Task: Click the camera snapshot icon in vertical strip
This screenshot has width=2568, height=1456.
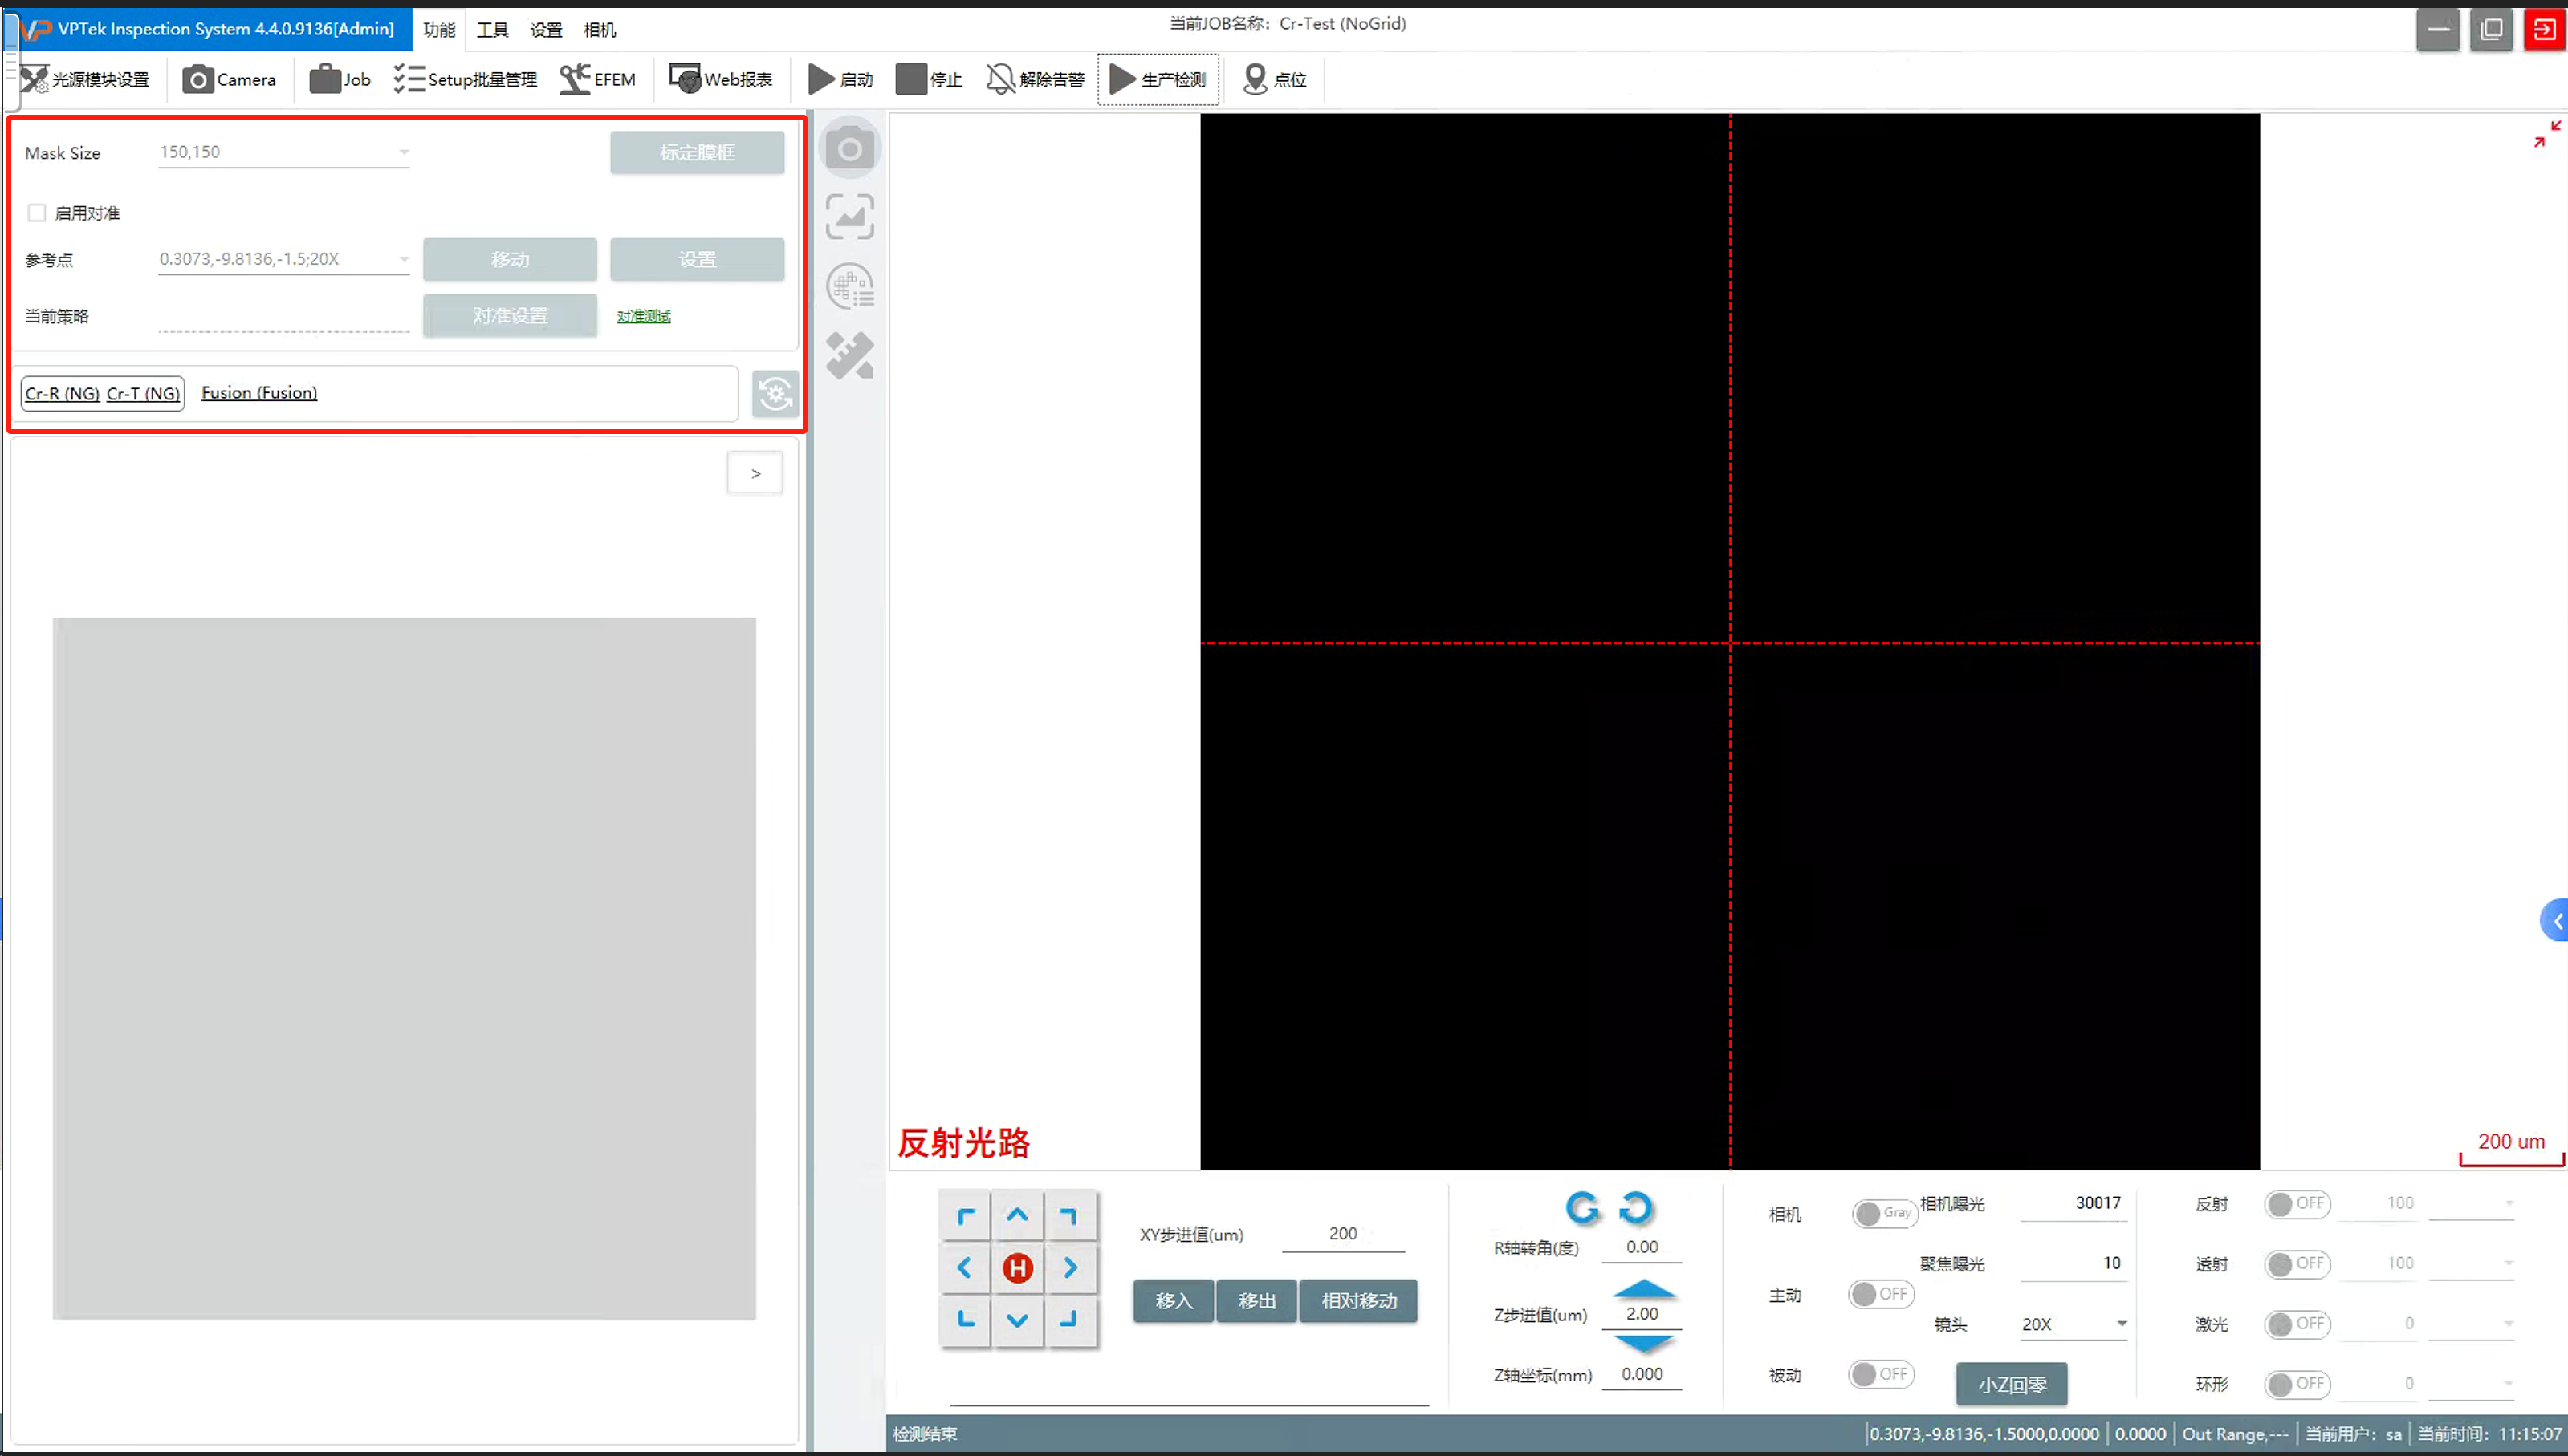Action: (x=849, y=149)
